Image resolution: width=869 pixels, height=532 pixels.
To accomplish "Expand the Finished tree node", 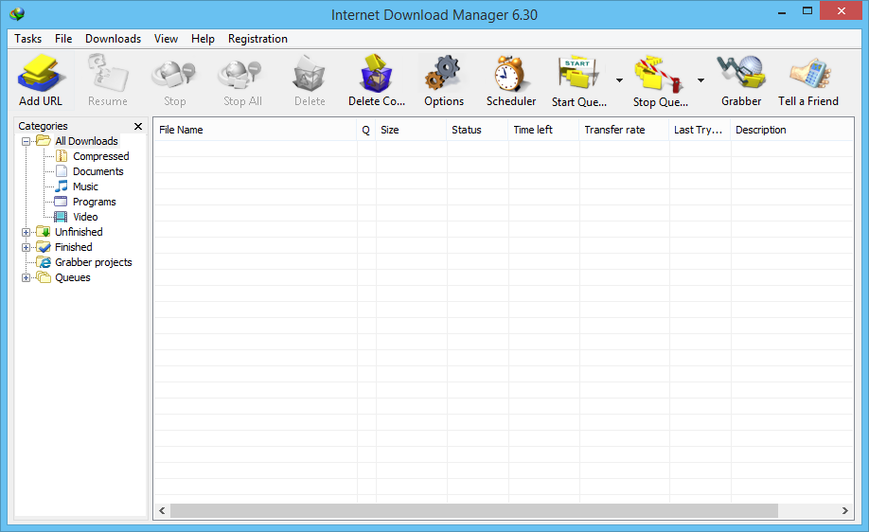I will click(26, 247).
